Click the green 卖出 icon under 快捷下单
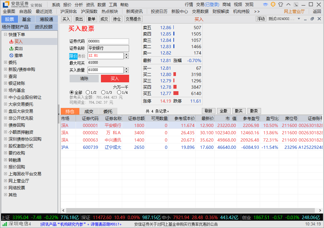 pyautogui.click(x=11, y=49)
